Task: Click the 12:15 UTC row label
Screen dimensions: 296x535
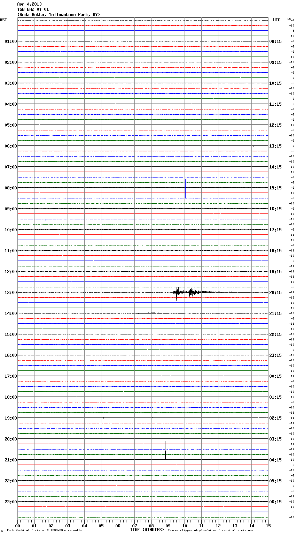Action: coord(275,125)
